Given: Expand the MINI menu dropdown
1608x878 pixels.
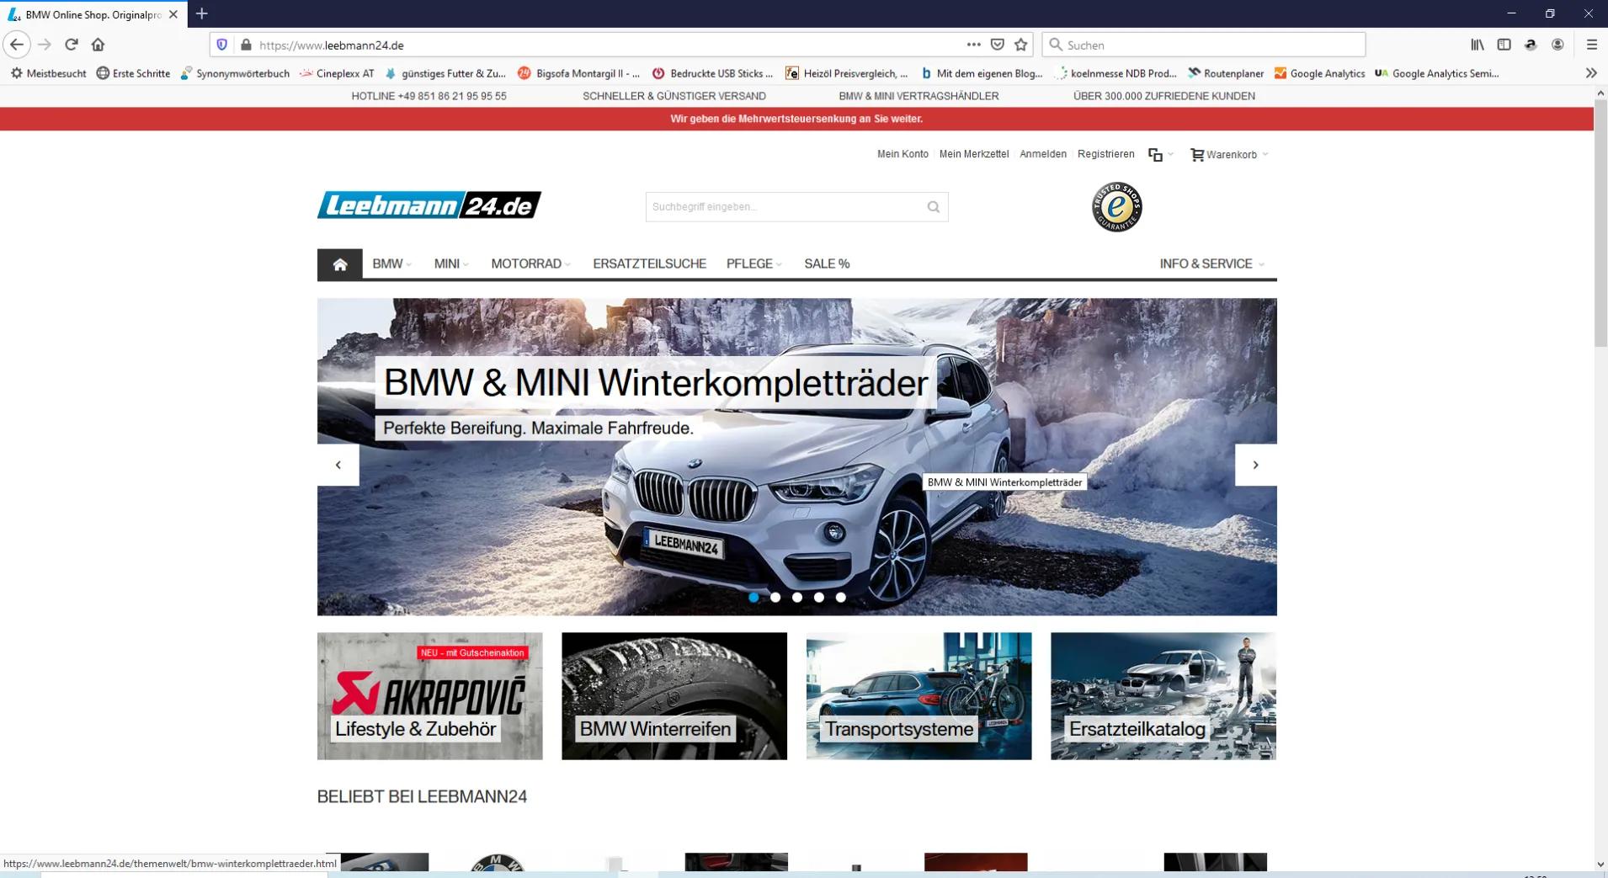Looking at the screenshot, I should (451, 264).
